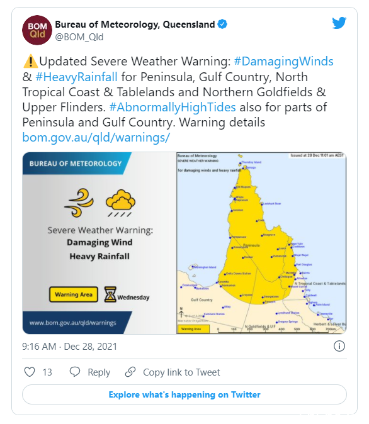
Task: Open the tweet timestamp 9:16 AM Dec 28
Action: pos(69,347)
